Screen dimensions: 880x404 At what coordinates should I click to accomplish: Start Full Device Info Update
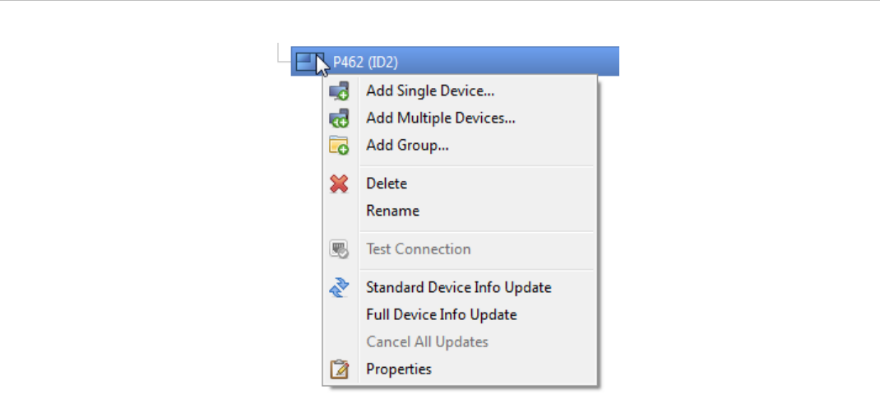pyautogui.click(x=441, y=314)
